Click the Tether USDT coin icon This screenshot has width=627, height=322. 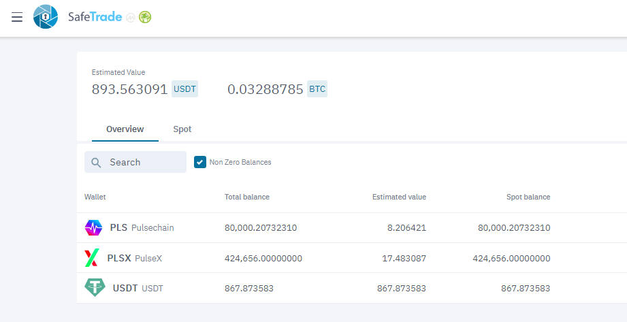pos(95,287)
